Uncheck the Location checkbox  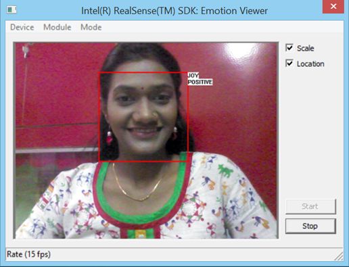point(289,64)
